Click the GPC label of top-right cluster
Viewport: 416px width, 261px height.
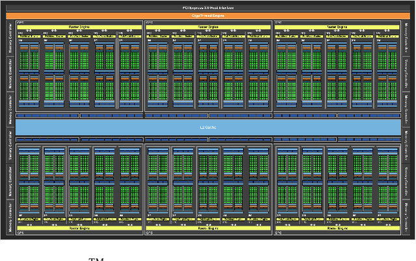pos(278,22)
